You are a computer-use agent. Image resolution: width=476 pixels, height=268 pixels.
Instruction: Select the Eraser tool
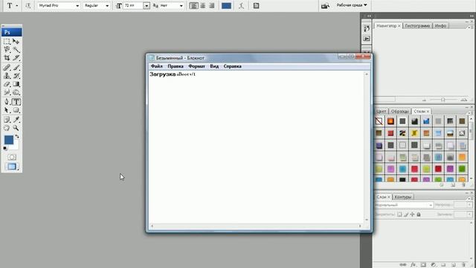point(7,84)
